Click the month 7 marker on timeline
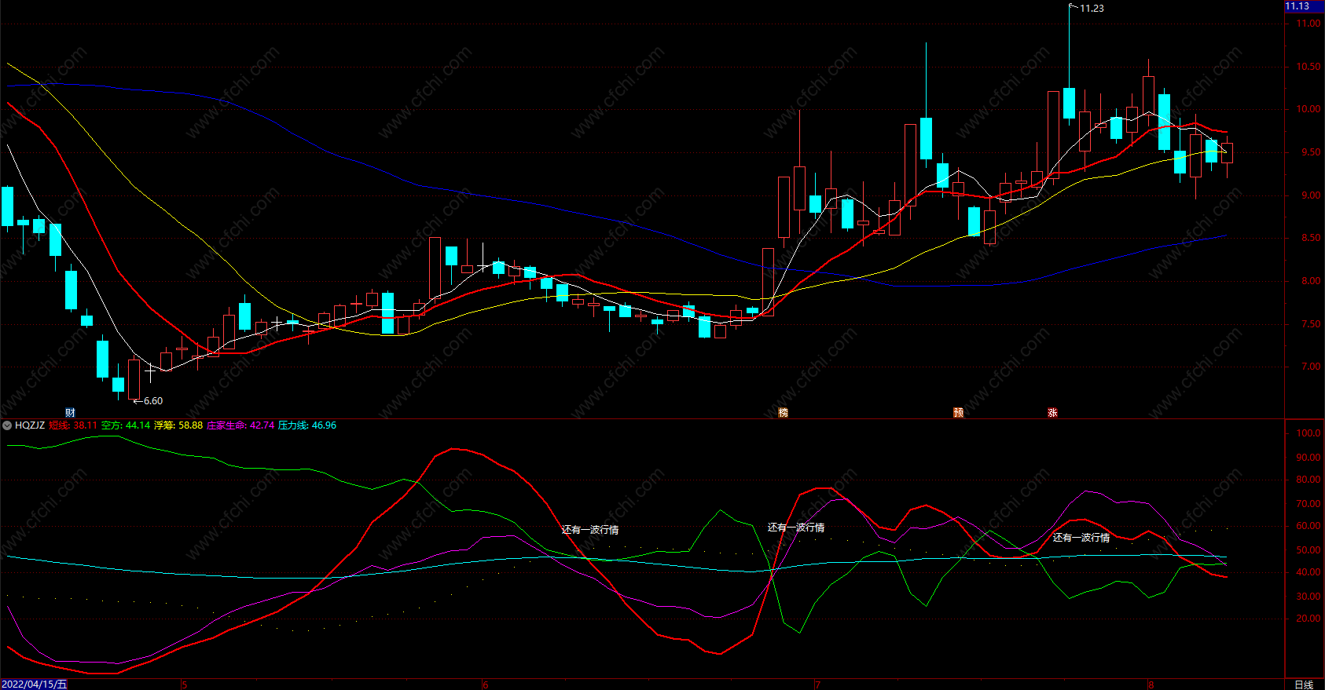Viewport: 1325px width, 690px height. [x=817, y=685]
